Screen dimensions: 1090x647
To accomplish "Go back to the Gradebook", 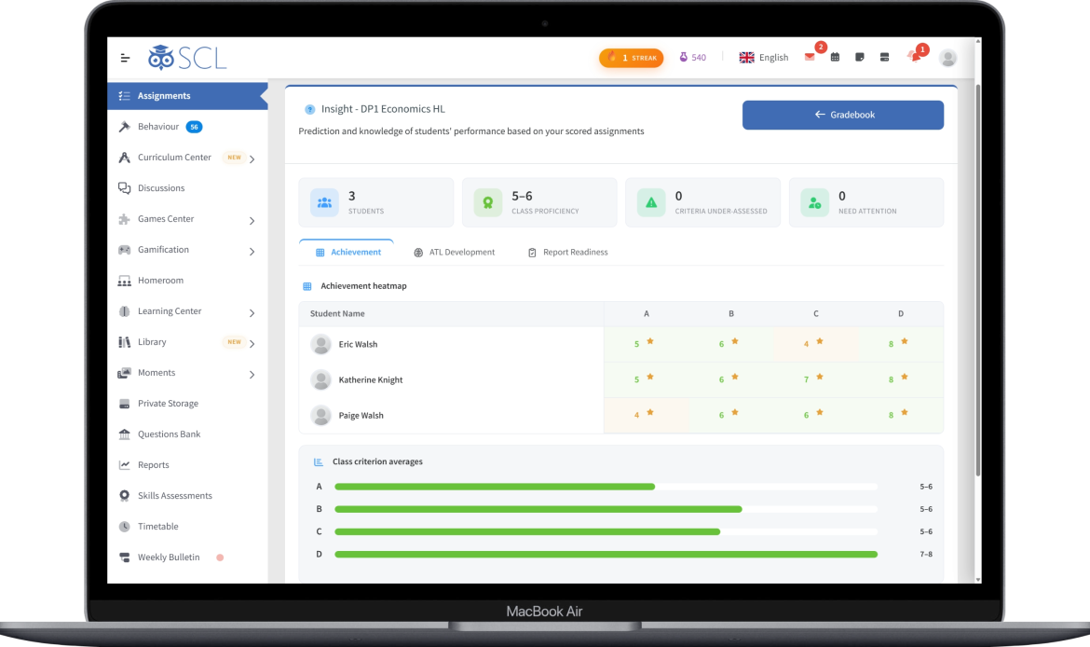I will tap(842, 115).
